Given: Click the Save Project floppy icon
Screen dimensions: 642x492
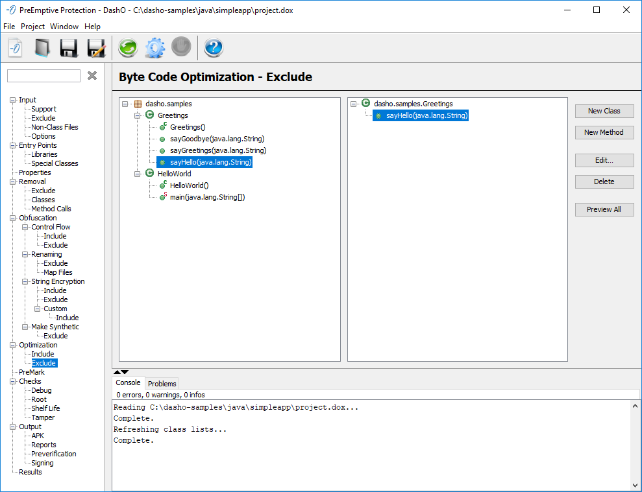Looking at the screenshot, I should (x=69, y=48).
